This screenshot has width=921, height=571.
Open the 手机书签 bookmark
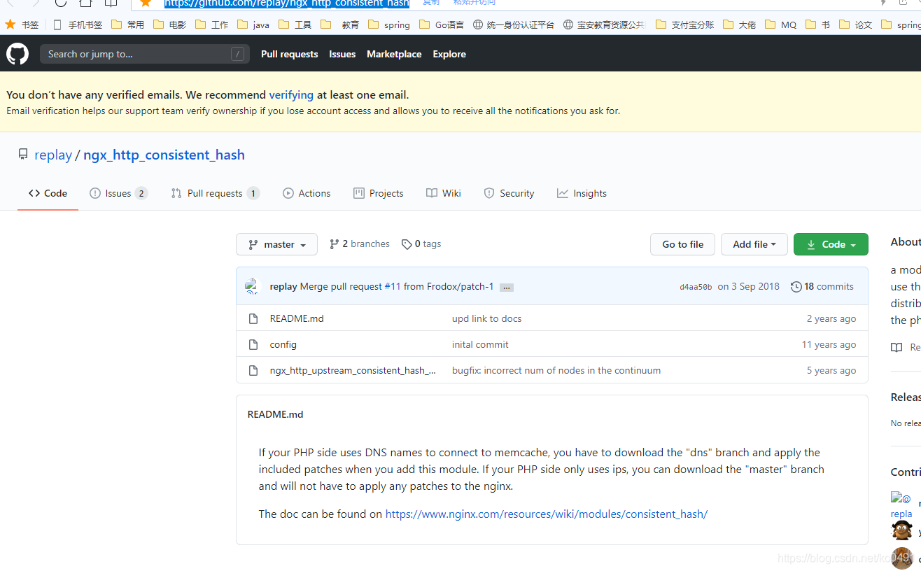pyautogui.click(x=78, y=24)
